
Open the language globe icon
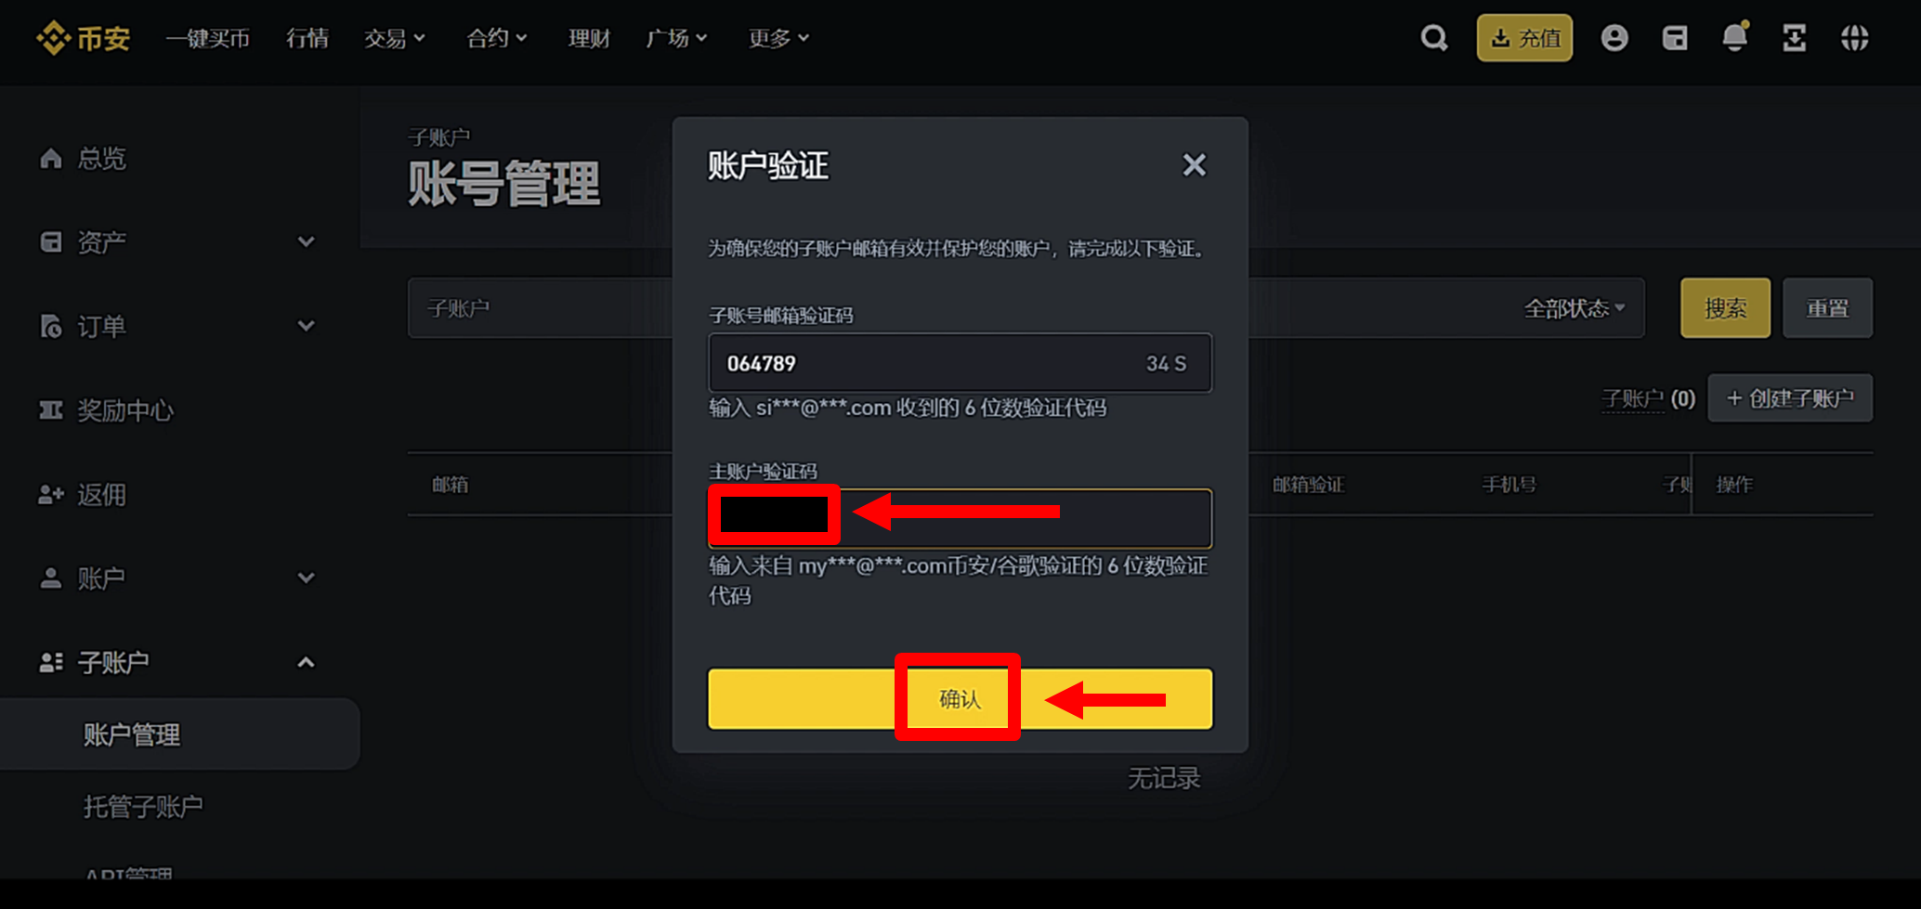(1854, 37)
